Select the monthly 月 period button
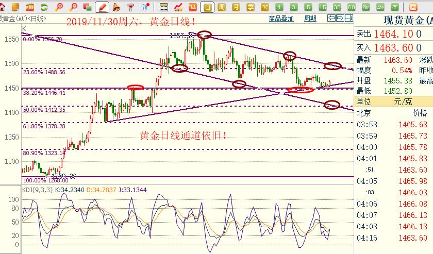 236,7
